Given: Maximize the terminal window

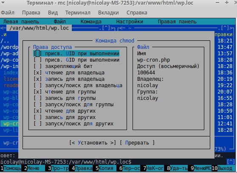Looking at the screenshot, I should (x=227, y=3).
